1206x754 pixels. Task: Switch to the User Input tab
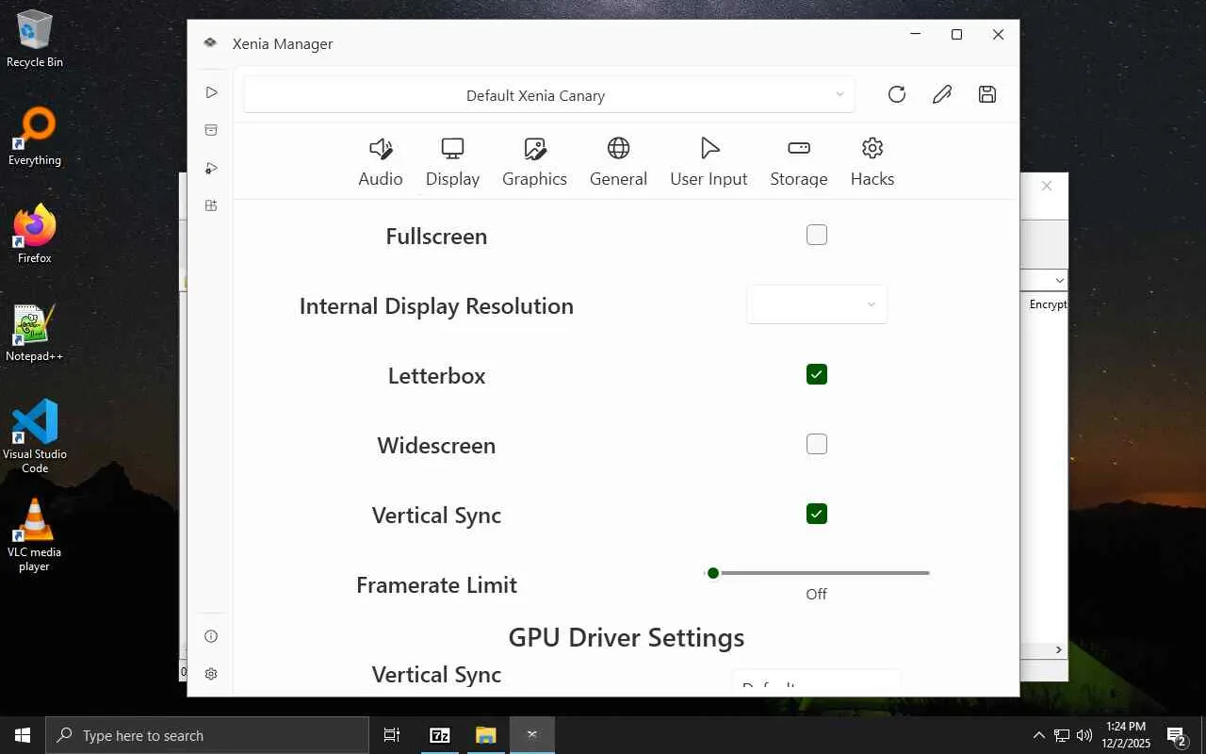coord(709,162)
